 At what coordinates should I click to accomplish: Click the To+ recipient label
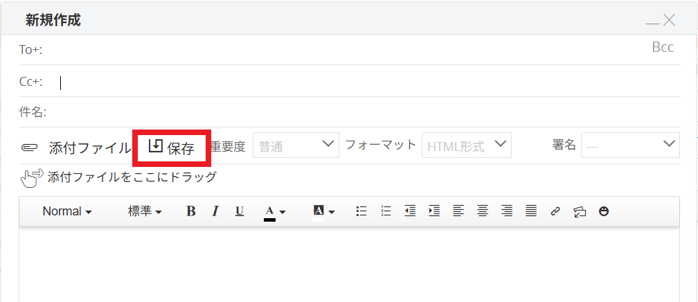coord(30,50)
